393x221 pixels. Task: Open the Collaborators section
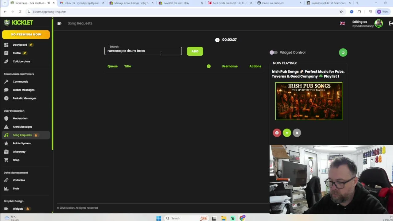click(21, 61)
